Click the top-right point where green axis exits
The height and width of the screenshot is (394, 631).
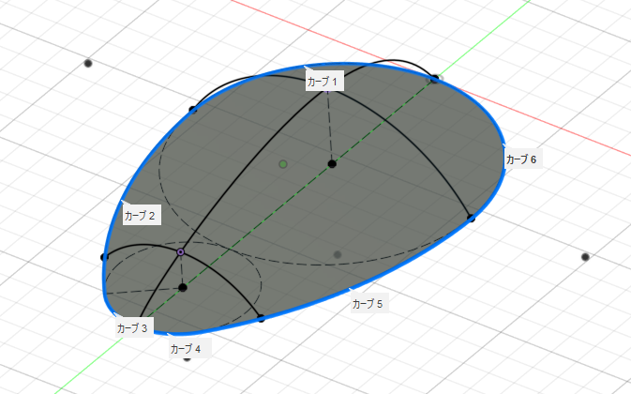coord(434,80)
